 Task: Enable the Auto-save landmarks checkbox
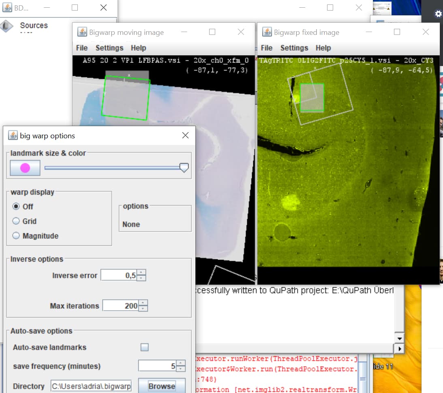145,347
